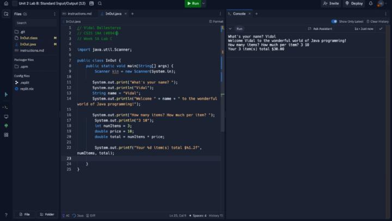Viewport: 392px width, 221px height.
Task: Click Java language status indicator
Action: [x=78, y=216]
